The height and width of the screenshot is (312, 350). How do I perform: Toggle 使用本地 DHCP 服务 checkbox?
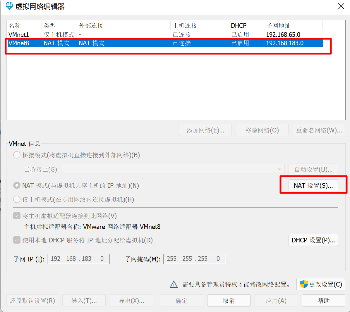(x=17, y=240)
